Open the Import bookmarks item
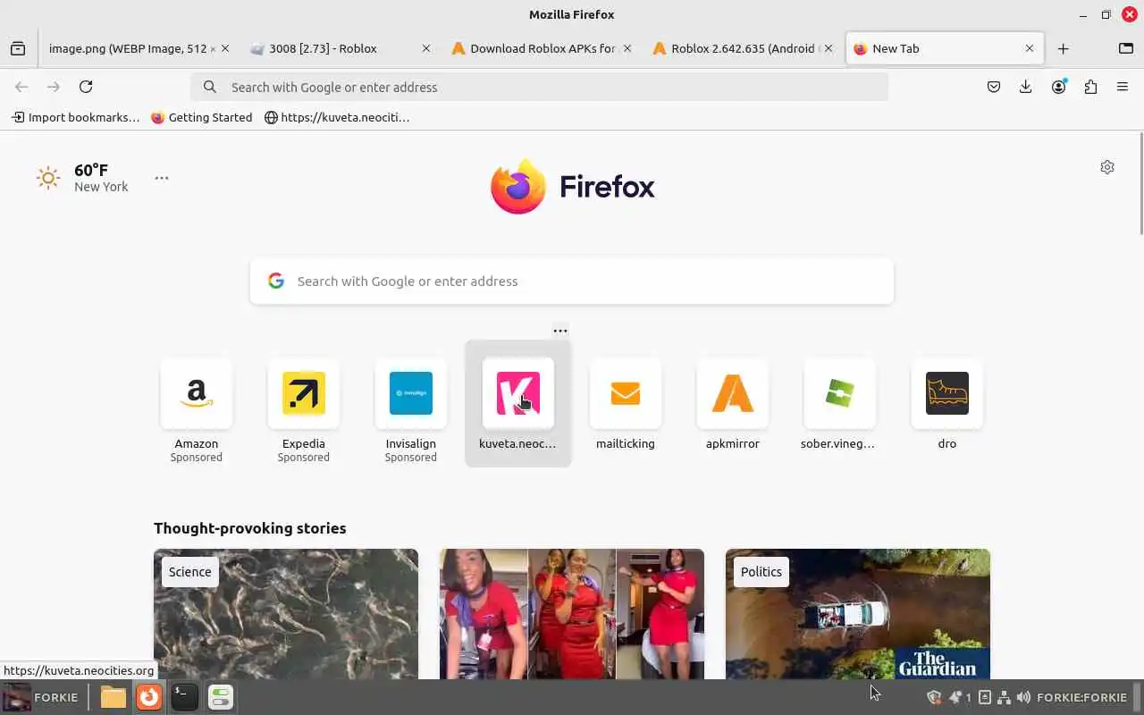This screenshot has height=715, width=1144. tap(75, 117)
